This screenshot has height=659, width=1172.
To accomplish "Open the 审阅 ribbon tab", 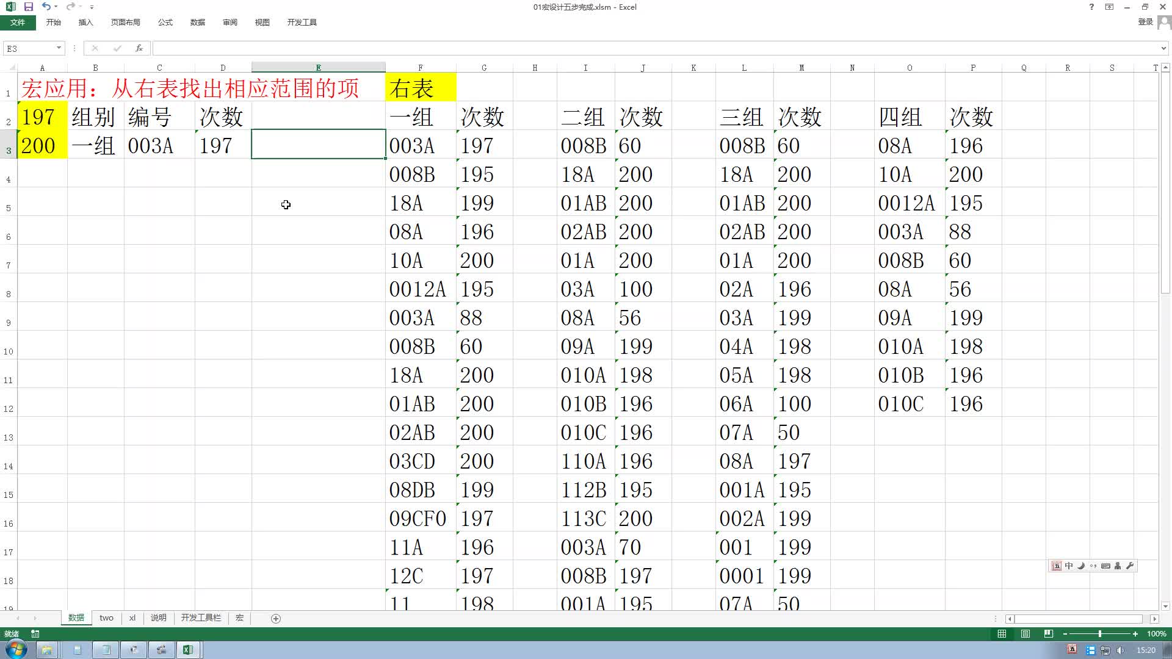I will [230, 23].
